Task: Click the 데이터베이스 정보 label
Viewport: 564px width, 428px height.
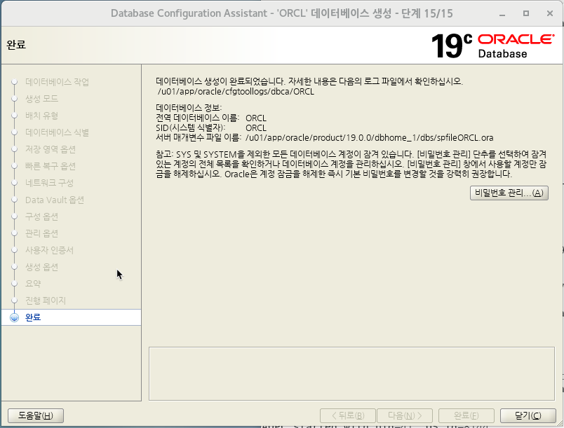Action: pos(189,108)
